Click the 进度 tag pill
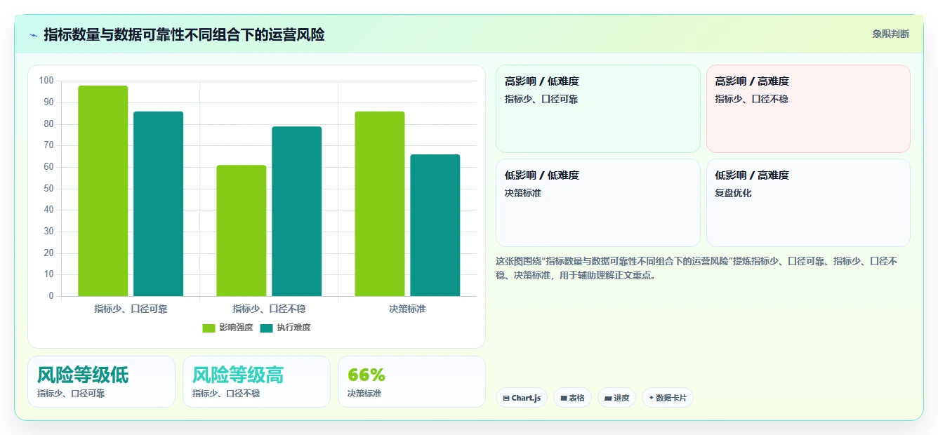Viewport: 938px width, 435px height. click(x=616, y=398)
